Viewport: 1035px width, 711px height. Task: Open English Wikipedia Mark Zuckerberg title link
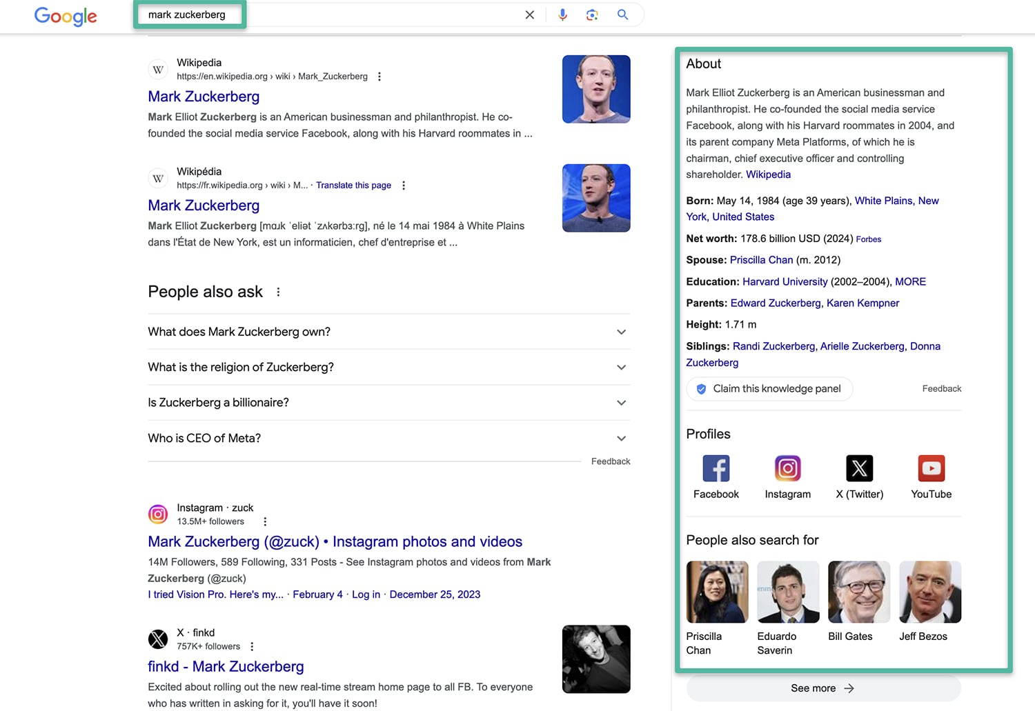[204, 97]
